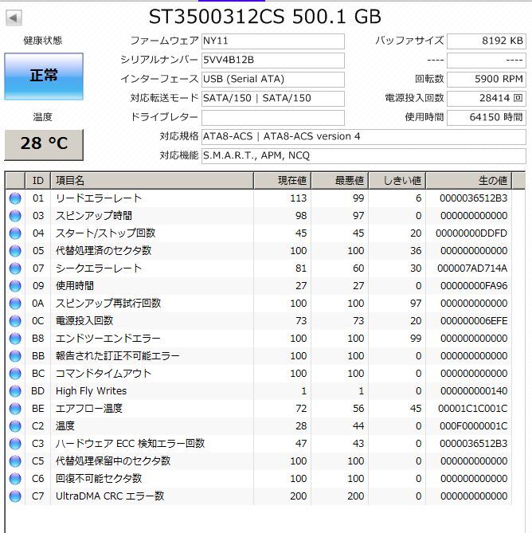Click the コマンドタイムアウト row name
This screenshot has width=532, height=533.
(104, 374)
